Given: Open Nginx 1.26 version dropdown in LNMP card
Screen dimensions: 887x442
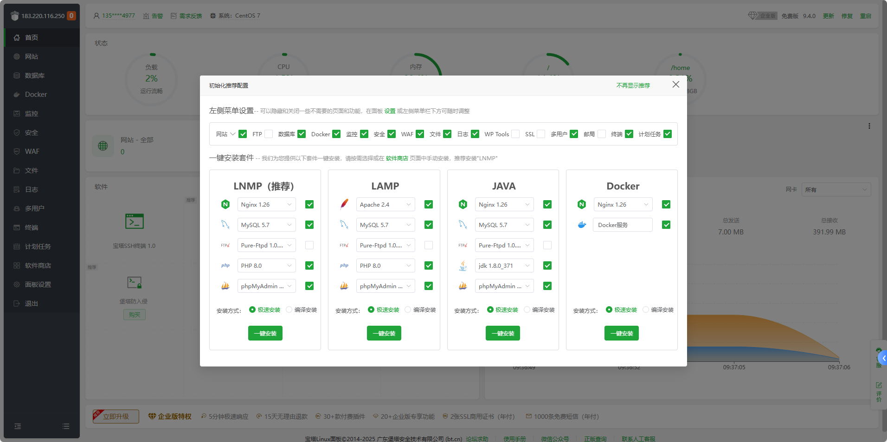Looking at the screenshot, I should (266, 204).
